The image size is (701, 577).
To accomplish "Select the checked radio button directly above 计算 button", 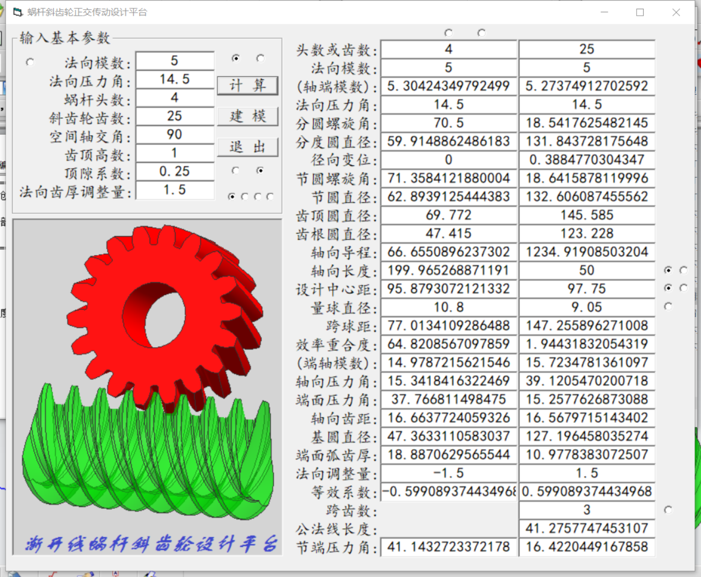I will [236, 58].
